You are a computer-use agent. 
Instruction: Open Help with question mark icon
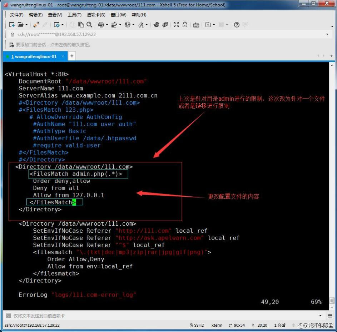point(237,25)
